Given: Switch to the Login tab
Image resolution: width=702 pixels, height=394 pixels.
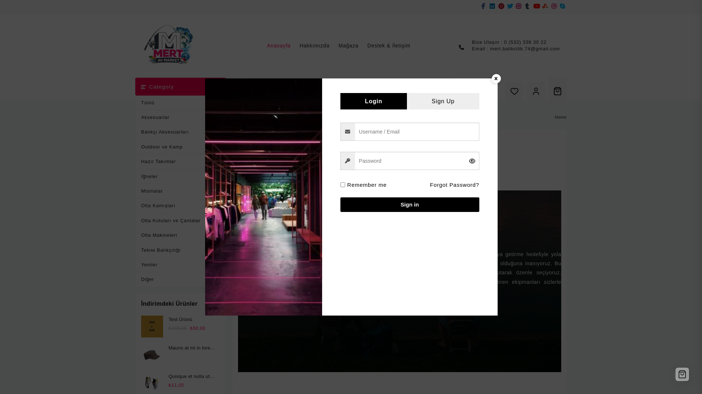Looking at the screenshot, I should 373,101.
